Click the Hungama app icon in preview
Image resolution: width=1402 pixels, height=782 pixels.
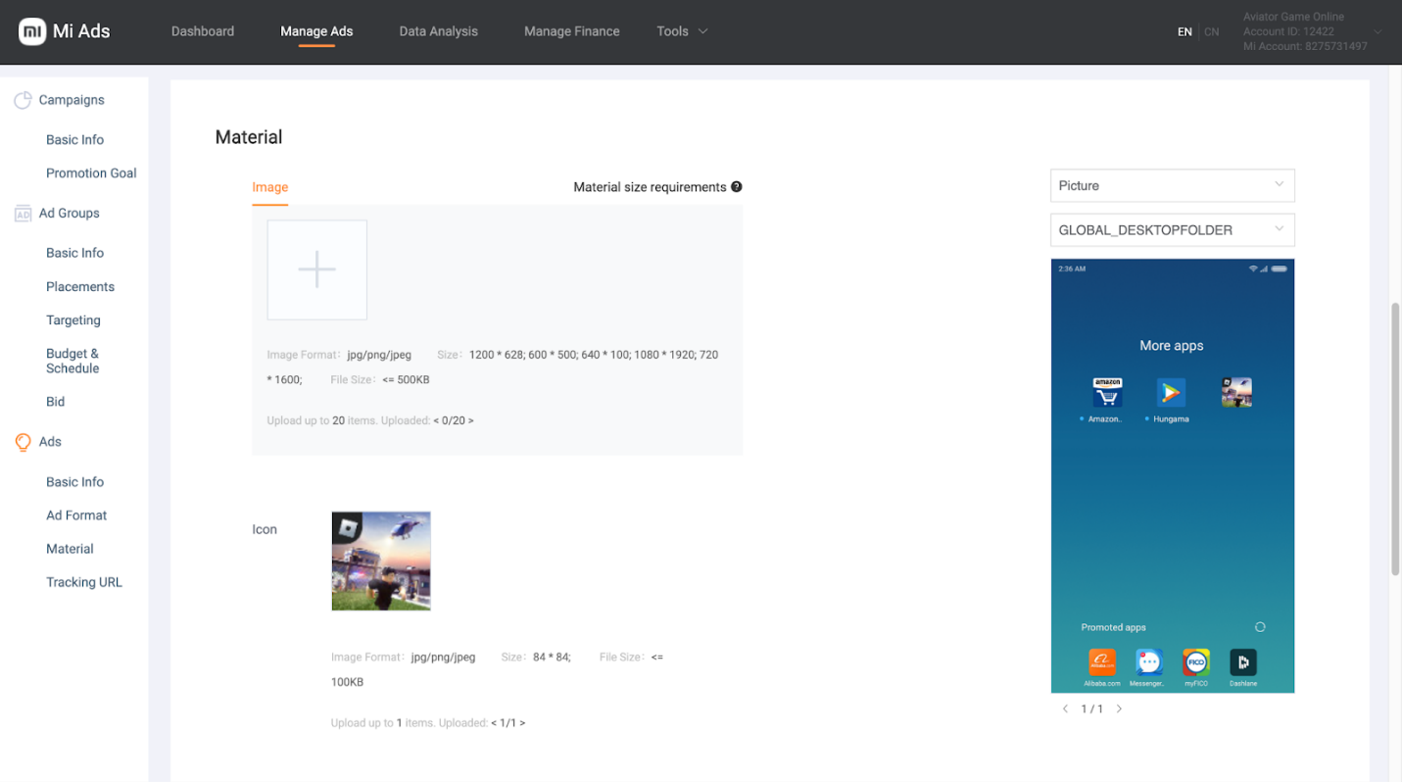pos(1171,393)
